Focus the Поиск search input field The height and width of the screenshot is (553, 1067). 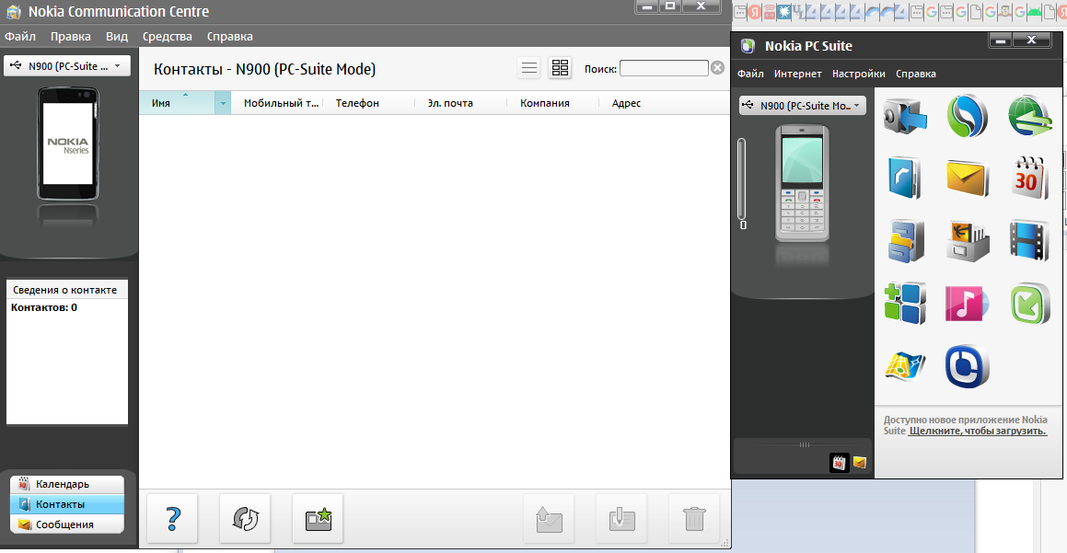point(664,68)
